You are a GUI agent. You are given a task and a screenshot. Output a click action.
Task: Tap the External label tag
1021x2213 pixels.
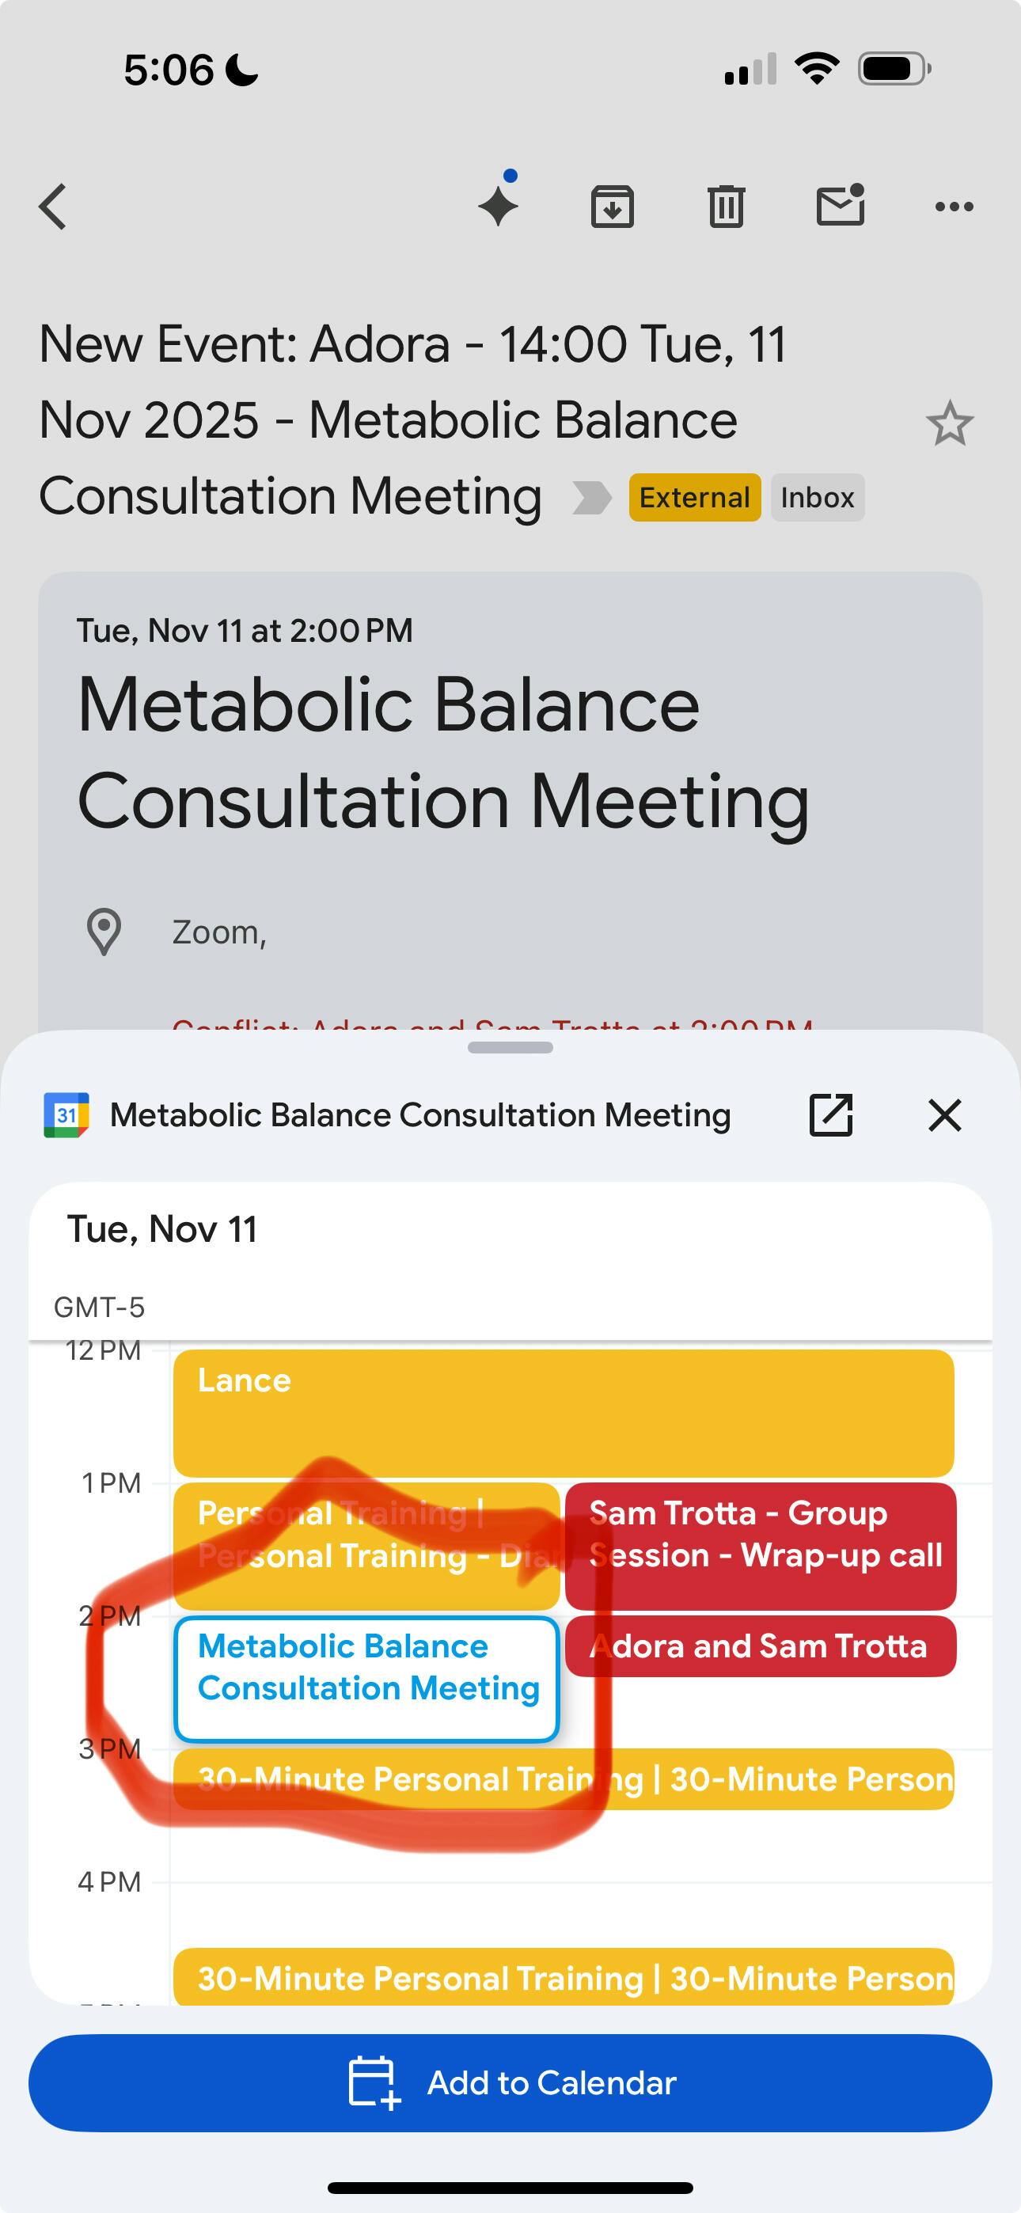[x=694, y=497]
